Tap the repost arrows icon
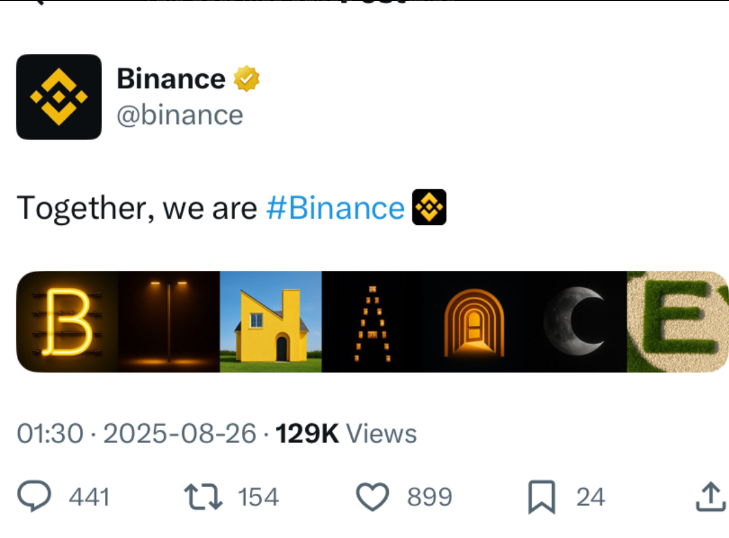 (x=203, y=497)
